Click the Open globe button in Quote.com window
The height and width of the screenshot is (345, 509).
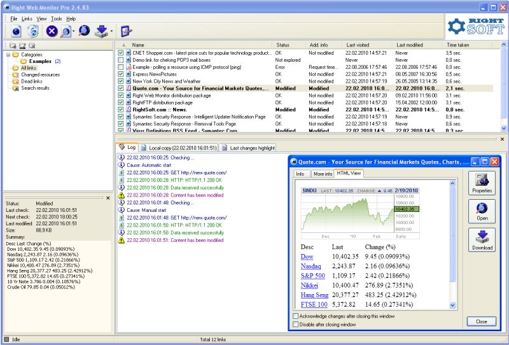pos(482,211)
